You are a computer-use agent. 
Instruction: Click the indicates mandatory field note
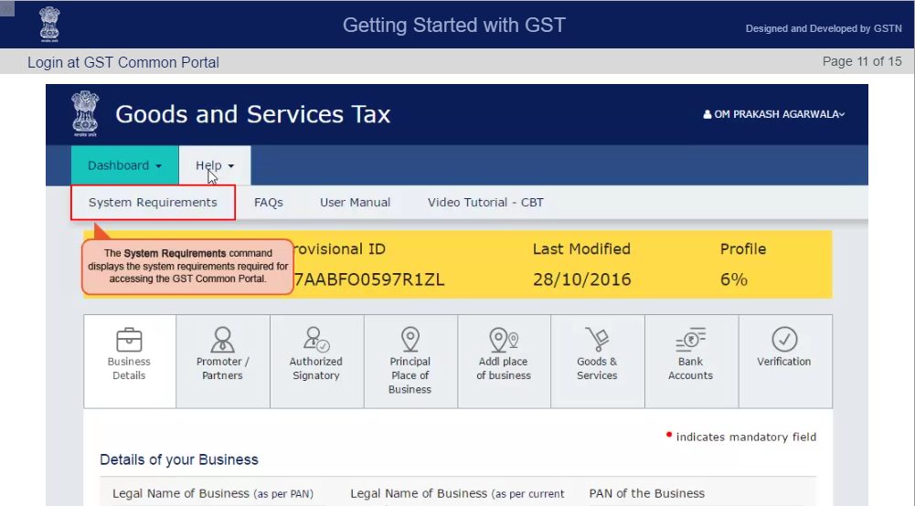(746, 437)
